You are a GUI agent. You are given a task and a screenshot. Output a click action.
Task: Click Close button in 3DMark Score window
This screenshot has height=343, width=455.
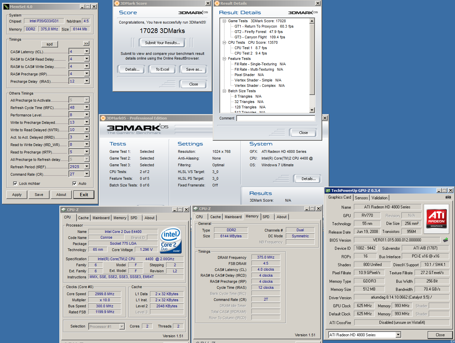pos(193,84)
